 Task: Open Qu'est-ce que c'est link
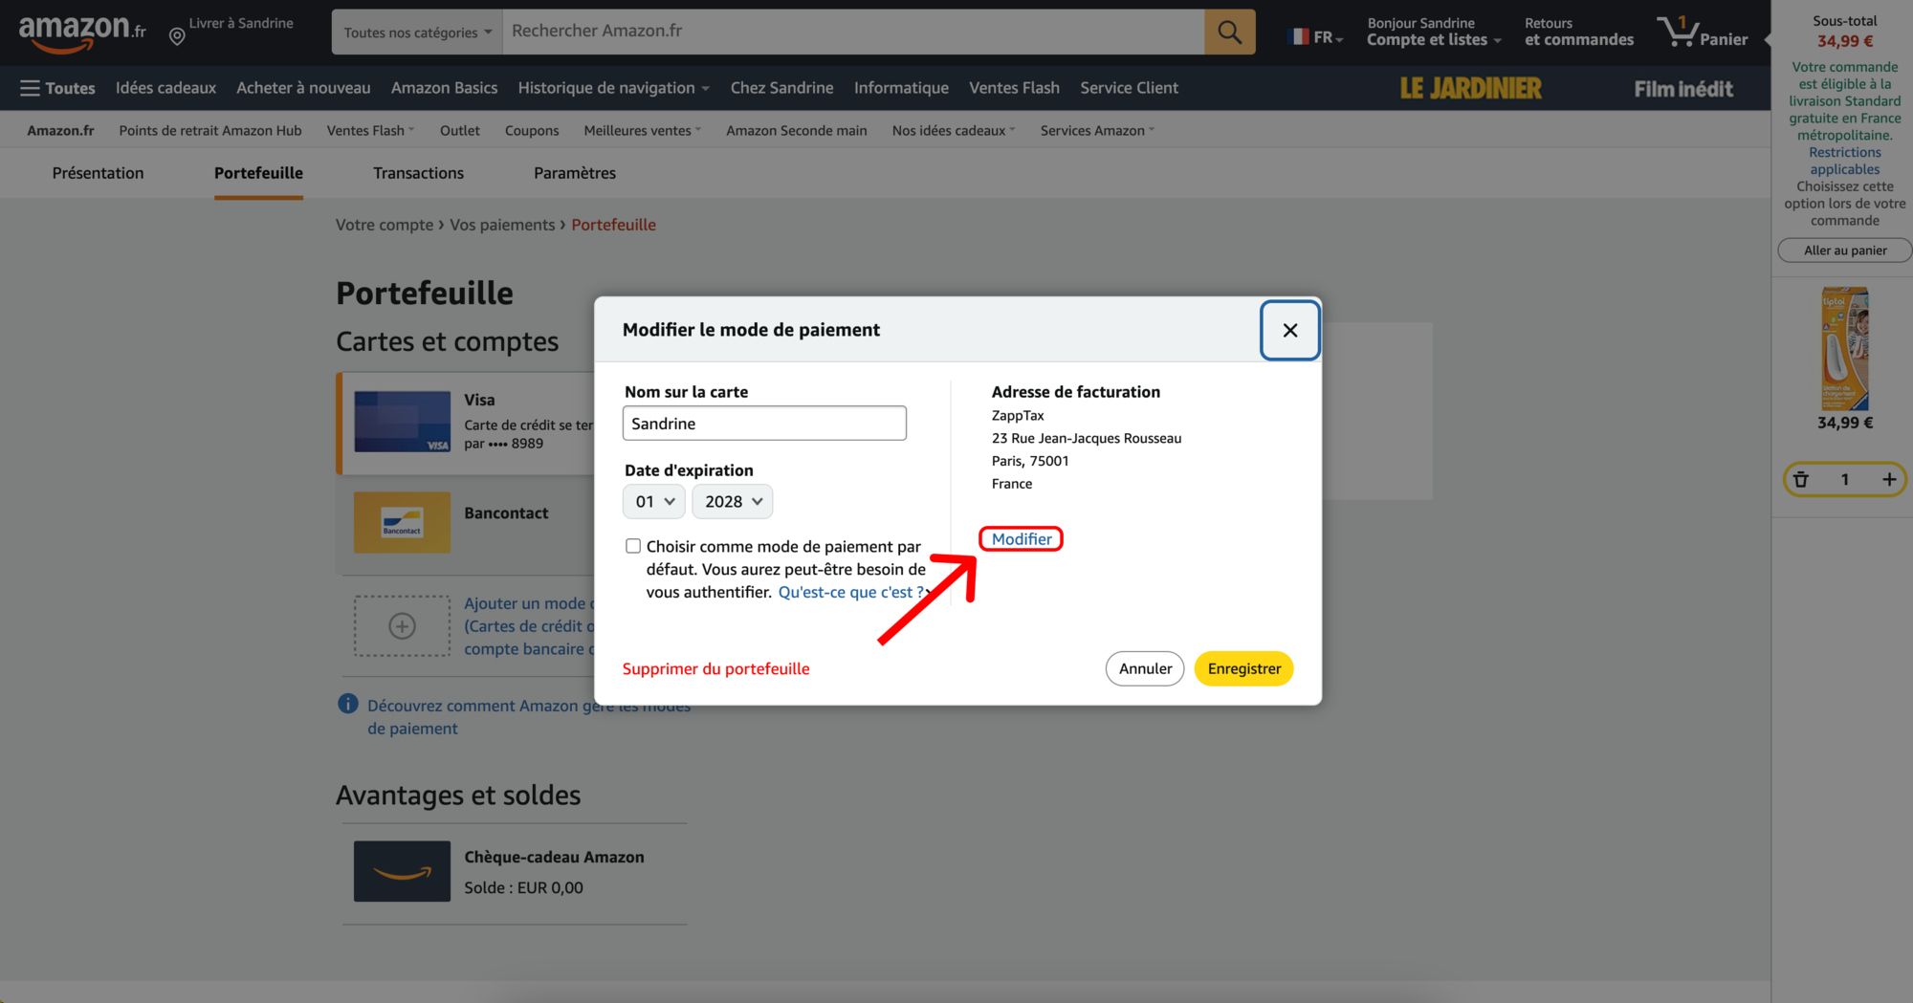click(851, 592)
